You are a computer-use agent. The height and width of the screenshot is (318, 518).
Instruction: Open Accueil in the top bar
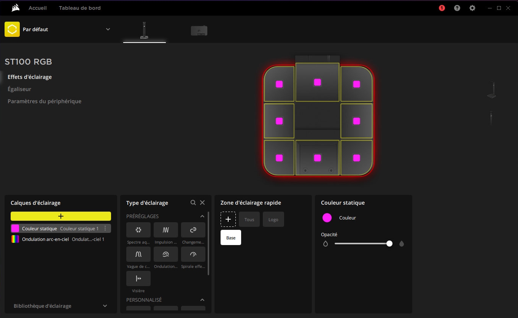coord(38,8)
